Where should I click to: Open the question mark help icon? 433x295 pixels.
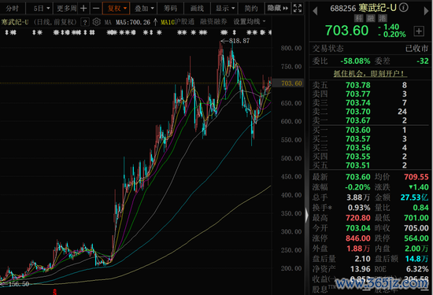[85, 22]
